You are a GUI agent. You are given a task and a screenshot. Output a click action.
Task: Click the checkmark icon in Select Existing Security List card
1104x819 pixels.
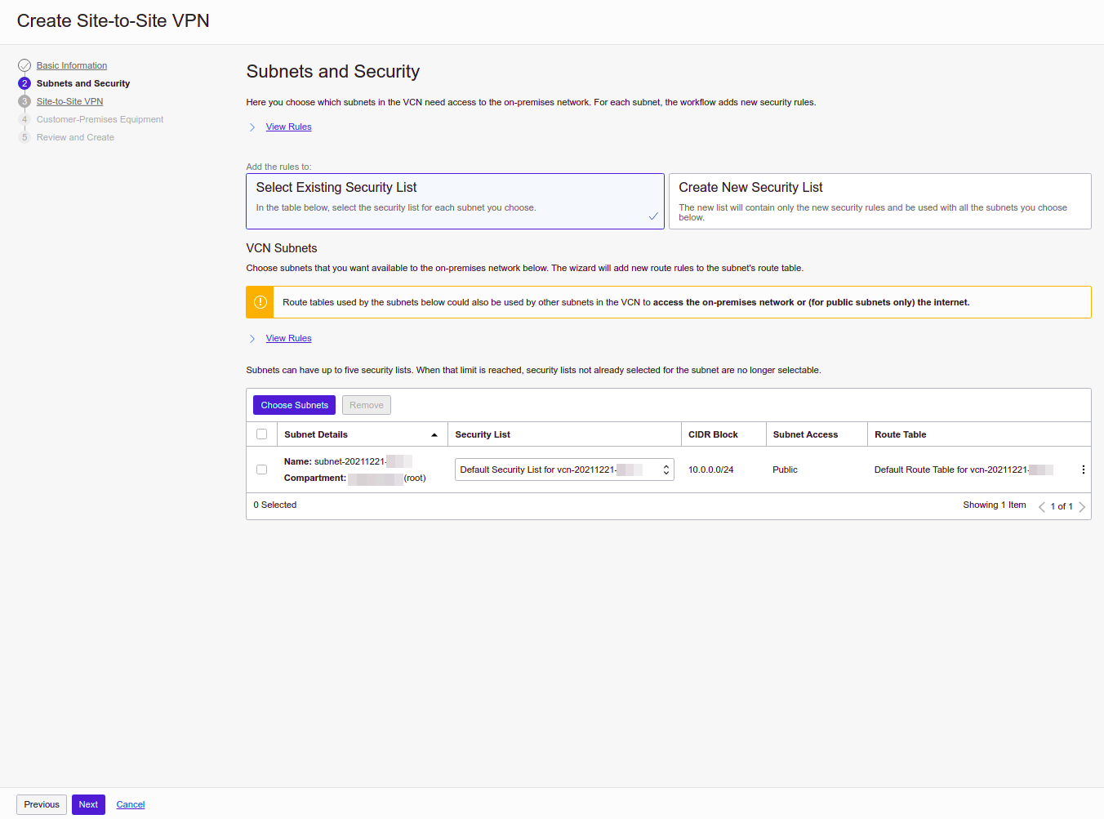[653, 216]
